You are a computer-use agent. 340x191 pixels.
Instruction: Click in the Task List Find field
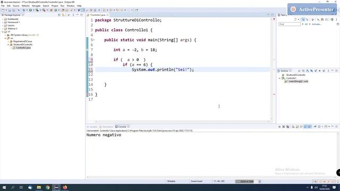coord(290,24)
